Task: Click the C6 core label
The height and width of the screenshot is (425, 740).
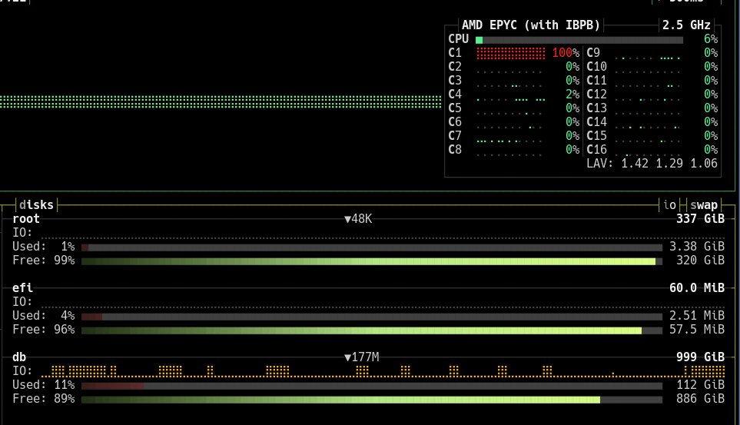Action: [x=455, y=122]
